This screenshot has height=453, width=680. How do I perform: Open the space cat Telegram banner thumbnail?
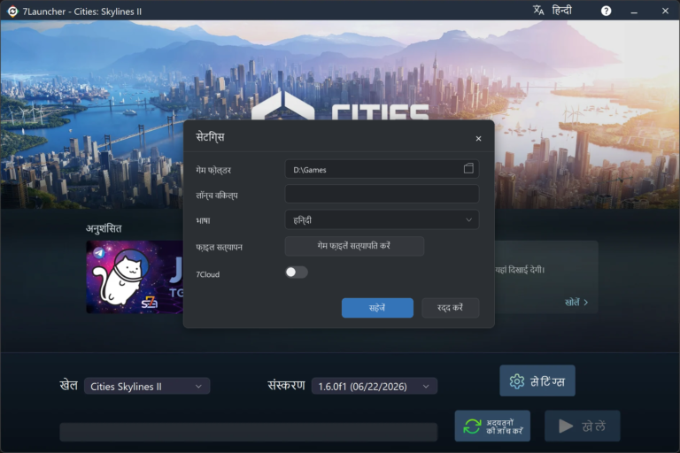(x=135, y=277)
